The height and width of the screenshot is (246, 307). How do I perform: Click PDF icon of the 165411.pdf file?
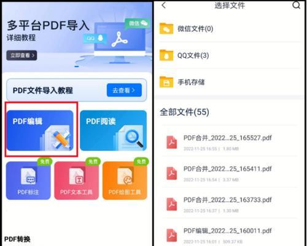point(171,173)
